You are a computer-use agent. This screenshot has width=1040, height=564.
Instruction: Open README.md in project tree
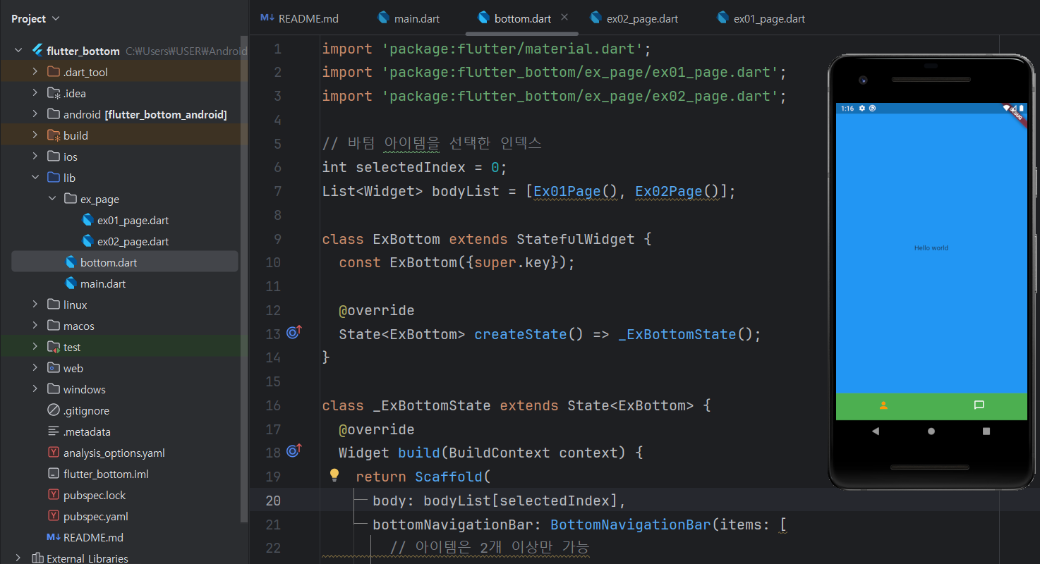click(x=93, y=537)
